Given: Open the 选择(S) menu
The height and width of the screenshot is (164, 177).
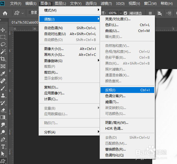Looking at the screenshot, I should pos(91,4).
